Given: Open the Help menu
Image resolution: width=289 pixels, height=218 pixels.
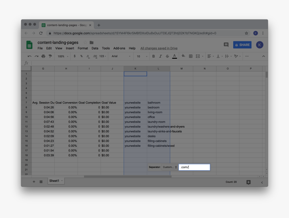Looking at the screenshot, I should (132, 48).
